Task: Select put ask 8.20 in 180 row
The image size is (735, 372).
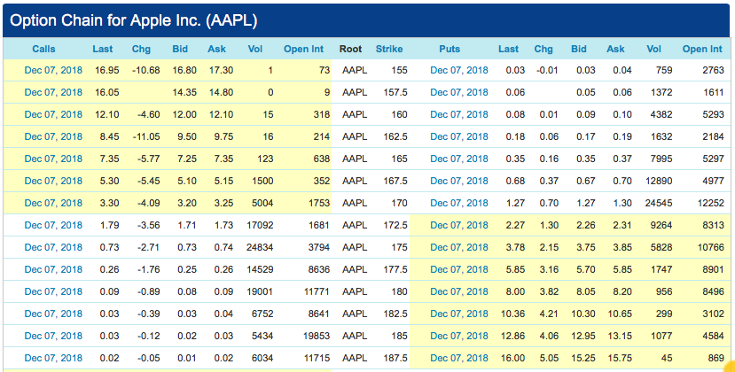Action: [x=622, y=291]
